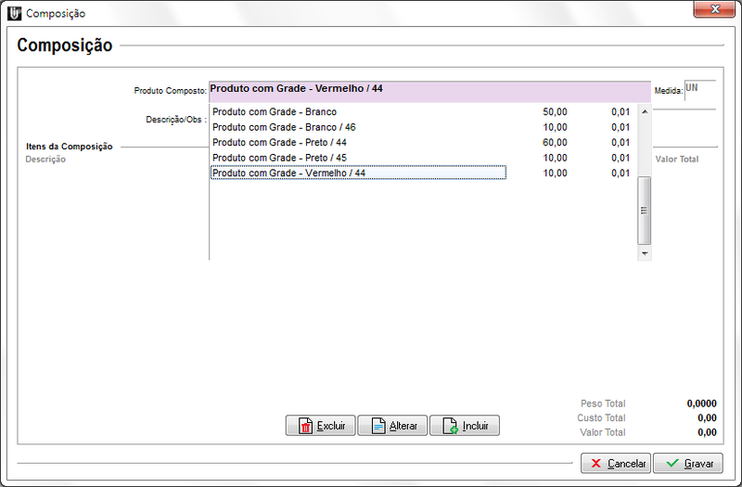Pick "Produto com Grade - Preto / 44" entry
Image resolution: width=742 pixels, height=487 pixels.
pyautogui.click(x=279, y=143)
